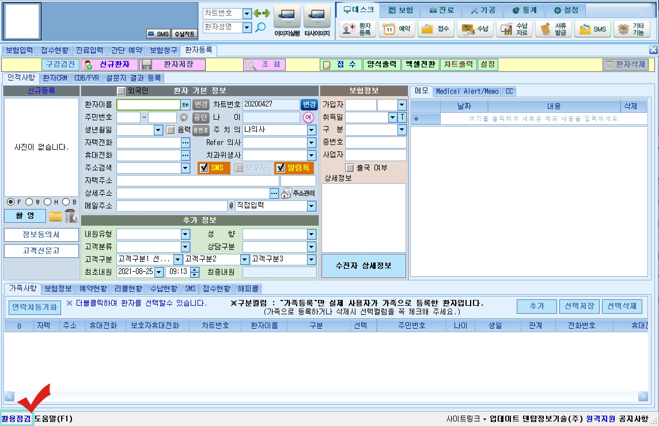Click the 주소관리 house icon
This screenshot has height=426, width=659.
click(286, 193)
